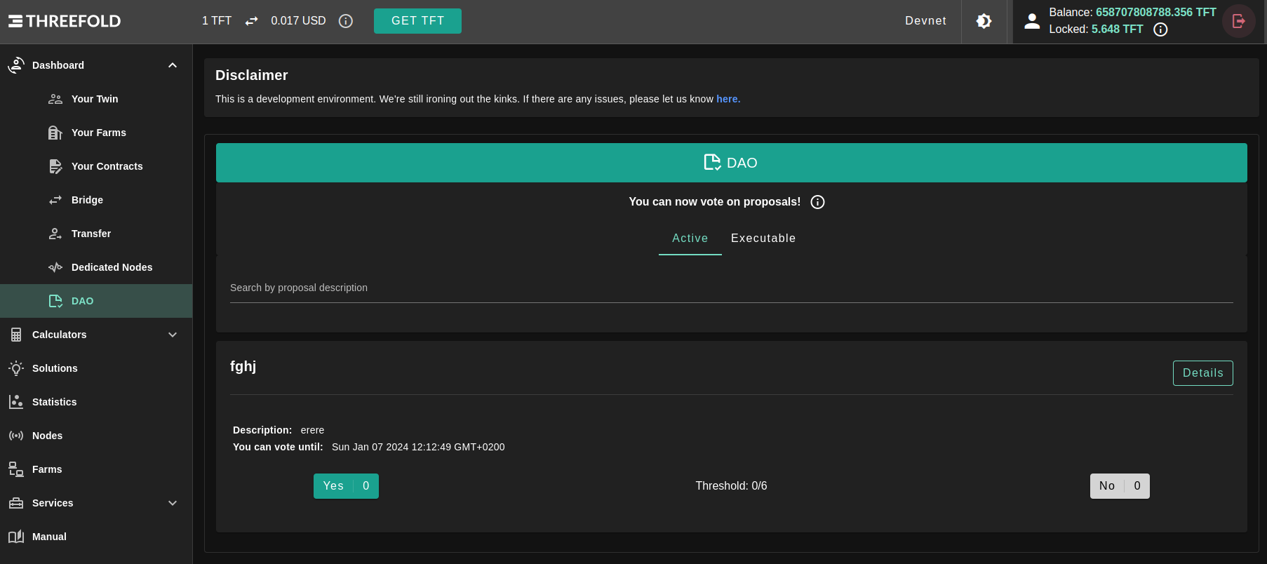Vote Yes on the fghj proposal
Image resolution: width=1267 pixels, height=564 pixels.
point(345,486)
